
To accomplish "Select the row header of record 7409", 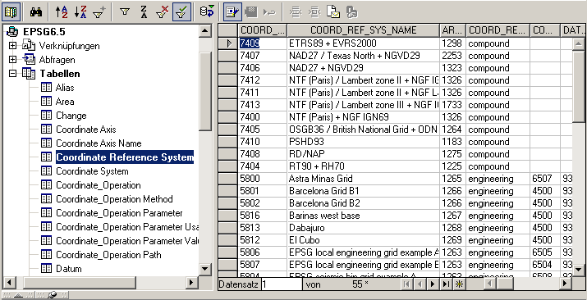I will tap(228, 43).
